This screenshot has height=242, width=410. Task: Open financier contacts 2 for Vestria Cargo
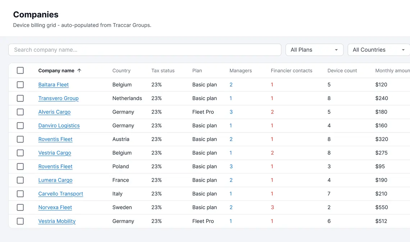[x=272, y=153]
